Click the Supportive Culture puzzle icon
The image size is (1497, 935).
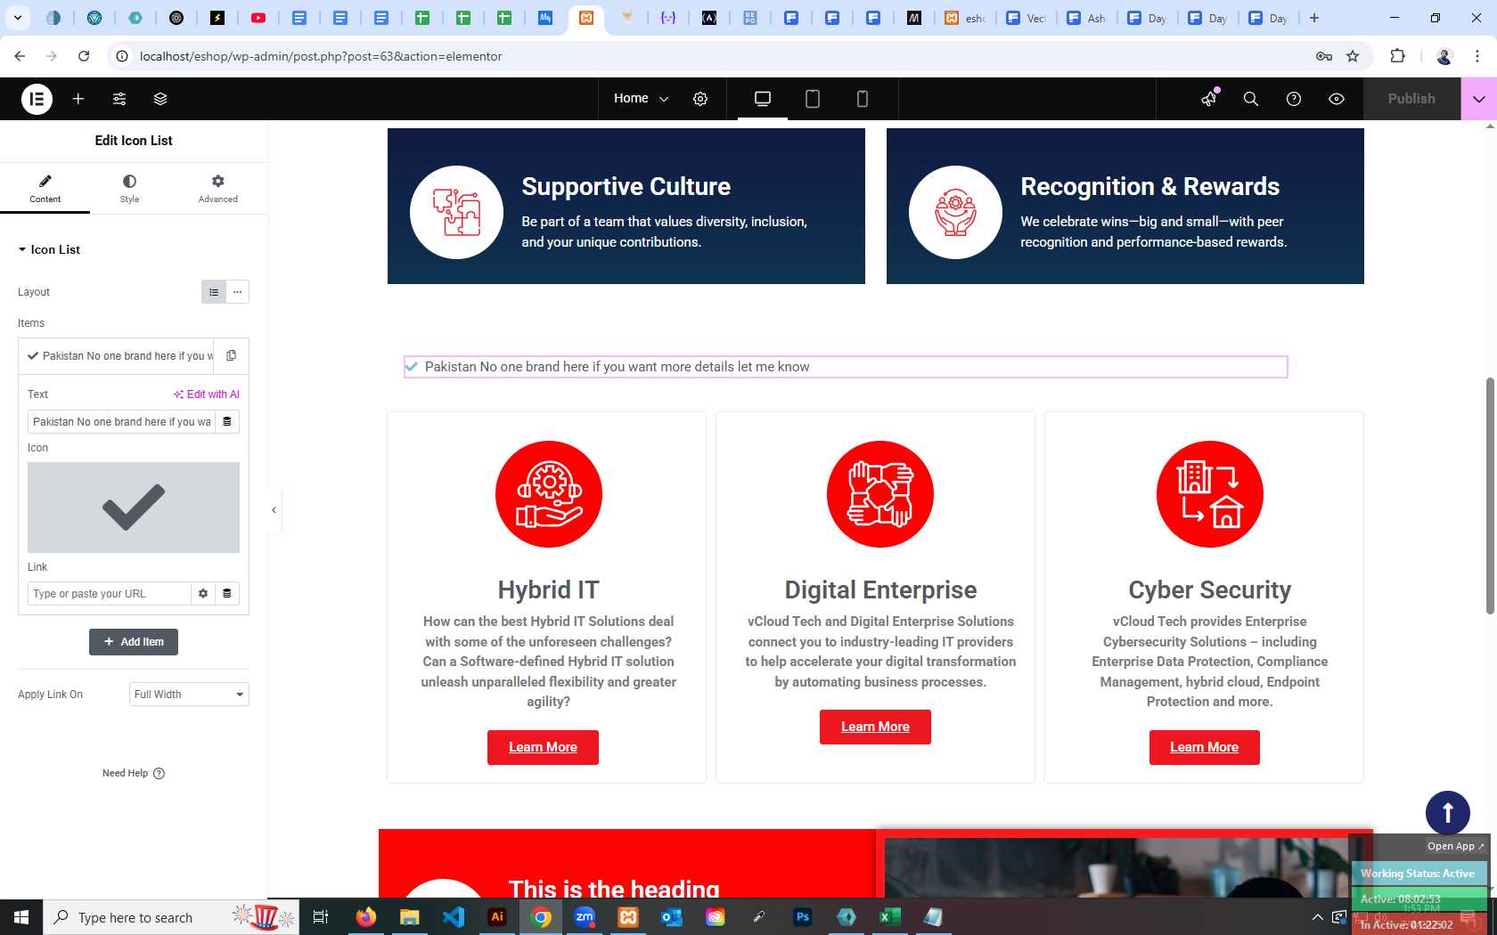coord(456,213)
